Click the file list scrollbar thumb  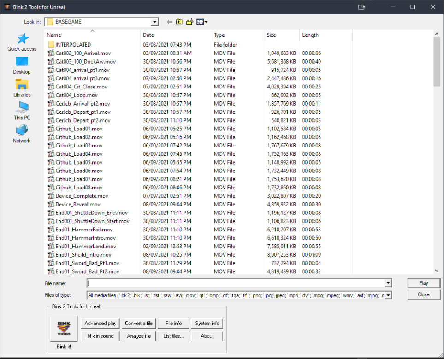click(x=437, y=62)
